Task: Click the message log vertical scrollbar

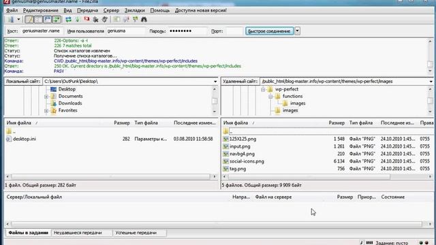Action: (x=430, y=64)
